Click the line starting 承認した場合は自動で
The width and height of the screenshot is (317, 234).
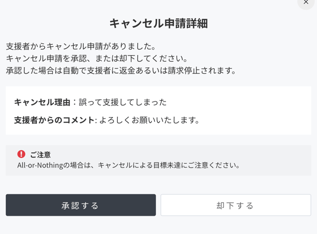121,70
